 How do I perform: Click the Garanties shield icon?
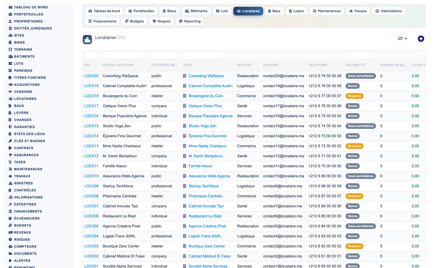click(11, 127)
